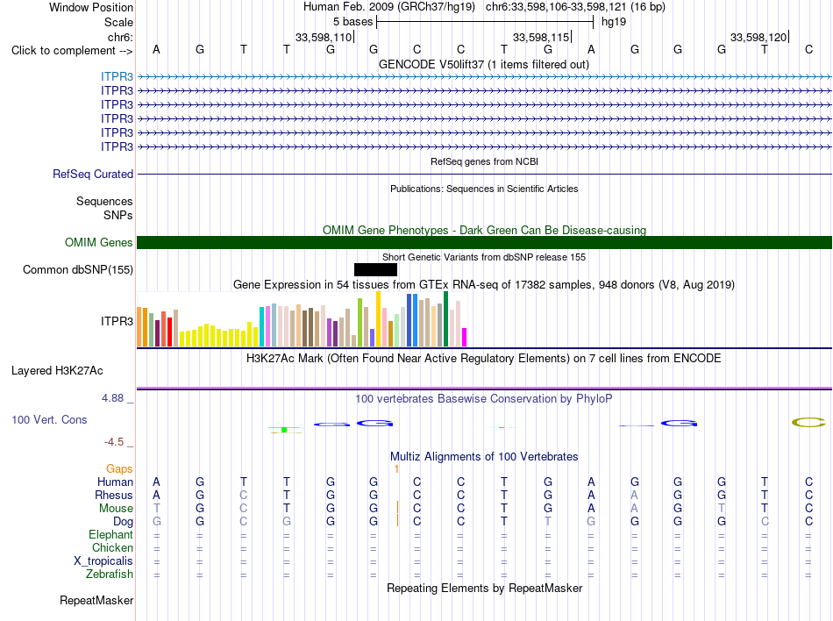The width and height of the screenshot is (833, 621).
Task: Click '100 vertebrates Basewise Conservation by PhyloP' title
Action: click(483, 398)
